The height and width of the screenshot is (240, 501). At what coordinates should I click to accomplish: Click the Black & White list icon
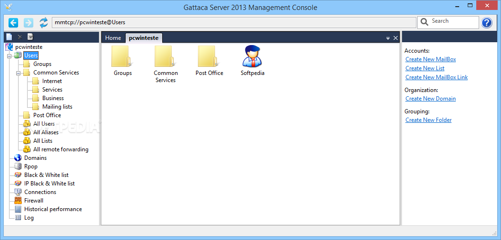coord(18,175)
